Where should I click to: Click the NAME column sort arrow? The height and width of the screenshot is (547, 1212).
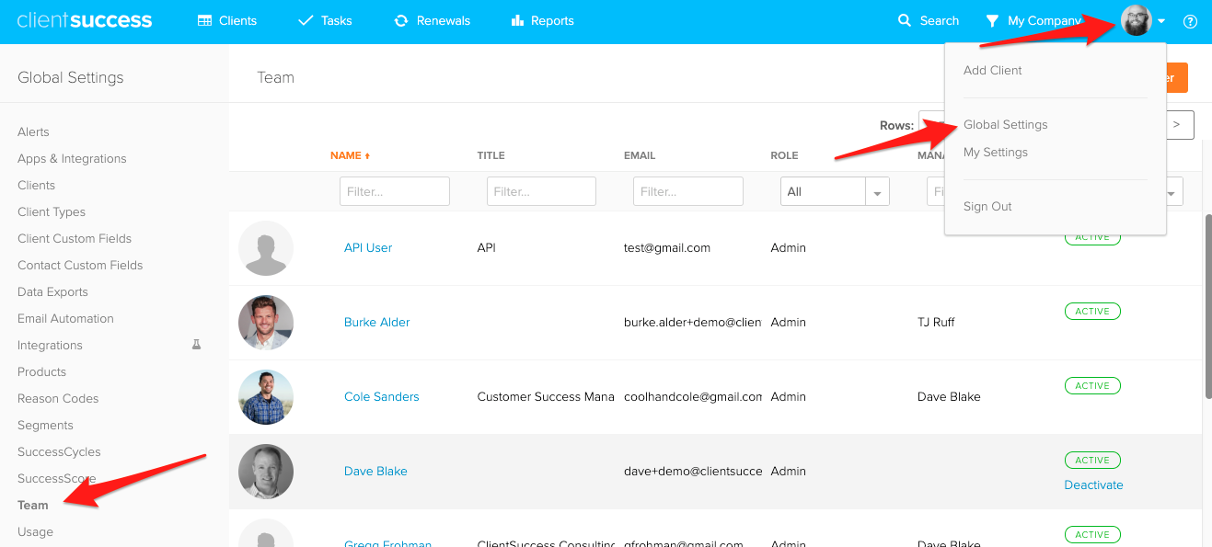(367, 156)
